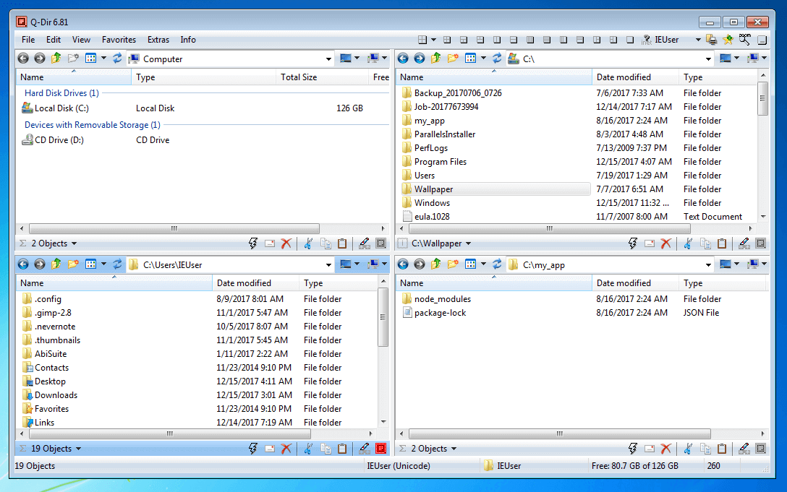Open the views dropdown in the Computer pane toolbar
The width and height of the screenshot is (787, 492).
click(103, 59)
